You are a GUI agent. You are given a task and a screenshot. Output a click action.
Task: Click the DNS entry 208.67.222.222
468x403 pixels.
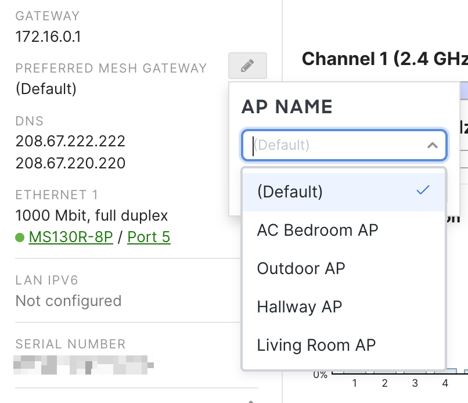pyautogui.click(x=70, y=141)
